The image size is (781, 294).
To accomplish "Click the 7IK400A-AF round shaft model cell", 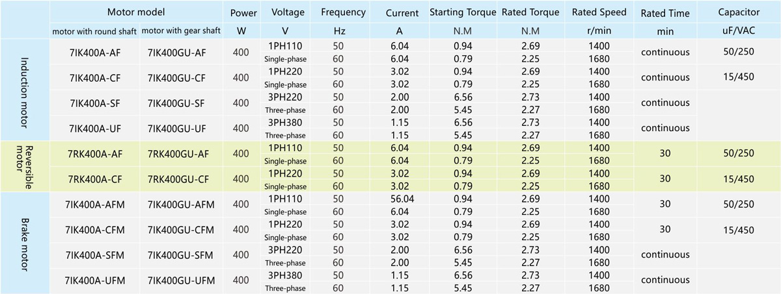I will 94,52.
